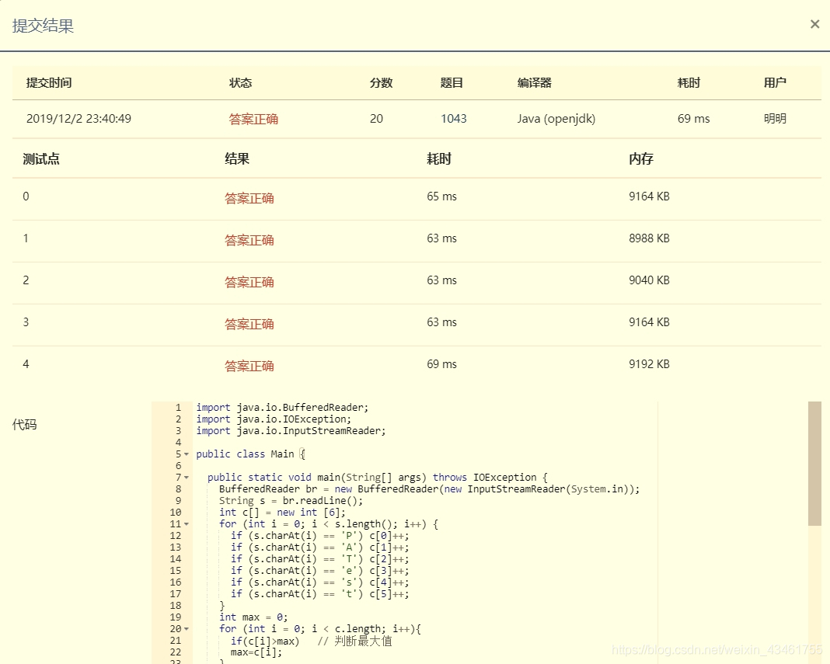830x664 pixels.
Task: Click the 明明 user name
Action: pos(775,119)
